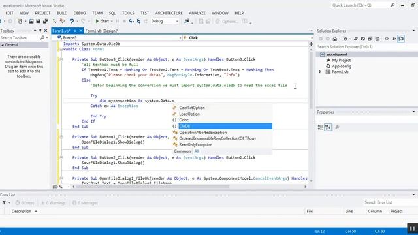Click the Error List filter funnel icon
This screenshot has height=235, width=418.
pyautogui.click(x=4, y=203)
